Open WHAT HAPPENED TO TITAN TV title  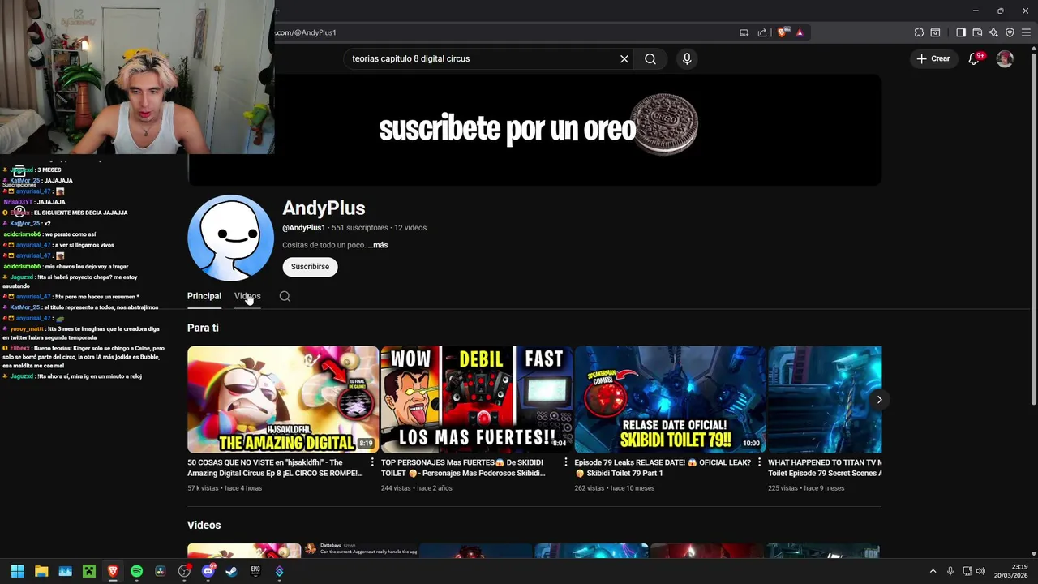coord(825,468)
